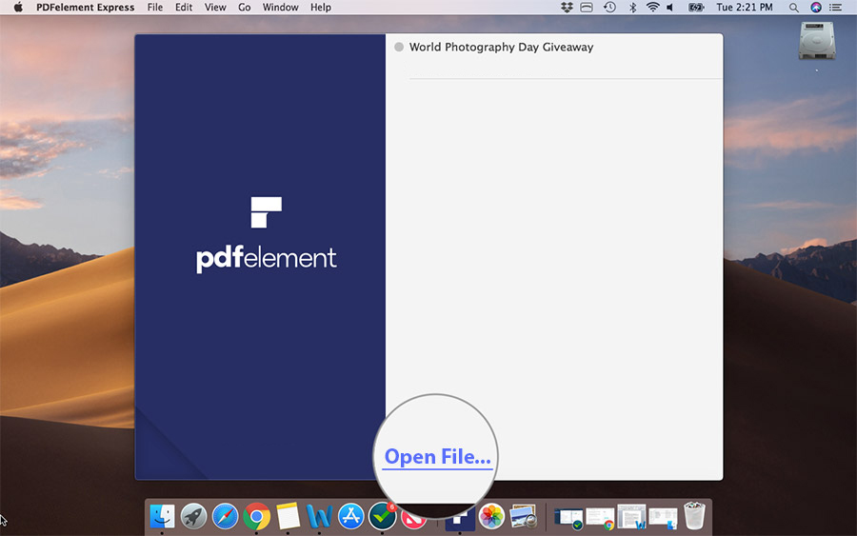Screen dimensions: 857x536
Task: Click the volume speaker icon
Action: coord(670,7)
